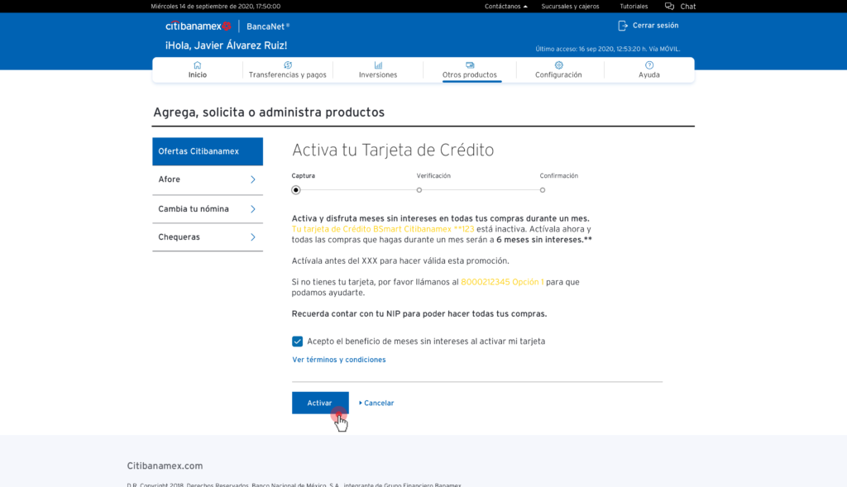Uncheck the meses sin intereses checkbox
This screenshot has height=487, width=847.
pos(298,341)
